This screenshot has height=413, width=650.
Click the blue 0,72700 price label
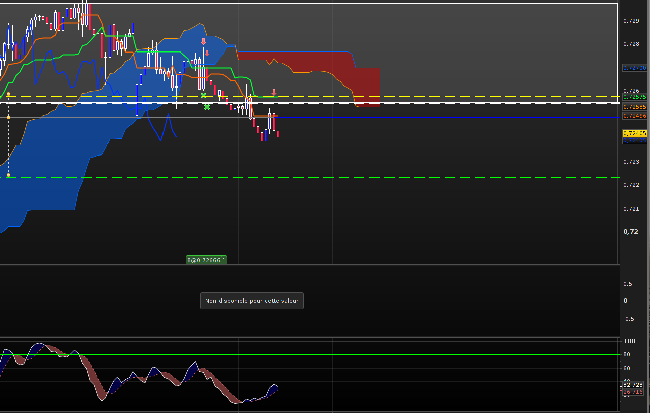634,67
